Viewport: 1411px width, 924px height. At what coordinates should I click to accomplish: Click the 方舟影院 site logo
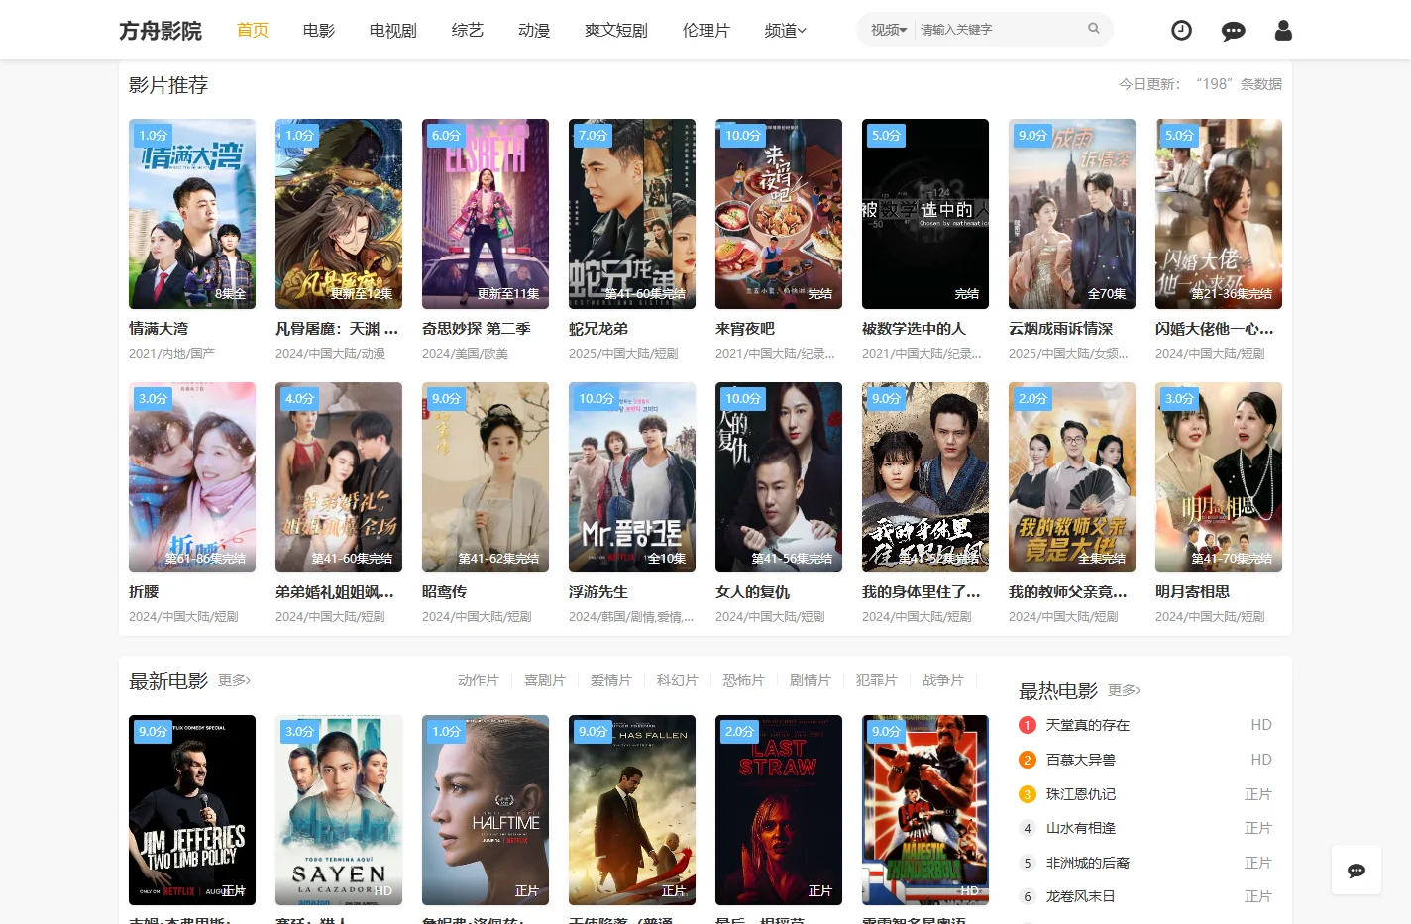click(161, 31)
